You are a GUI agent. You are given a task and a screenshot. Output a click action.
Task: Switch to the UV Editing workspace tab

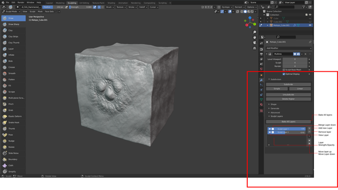[84, 3]
